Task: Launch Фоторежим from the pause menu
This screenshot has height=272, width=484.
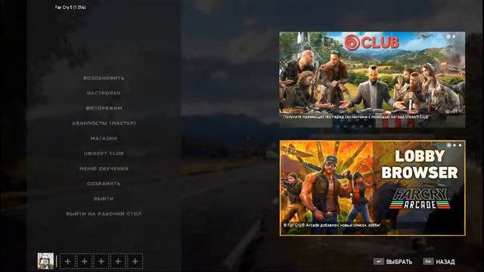Action: coord(104,108)
